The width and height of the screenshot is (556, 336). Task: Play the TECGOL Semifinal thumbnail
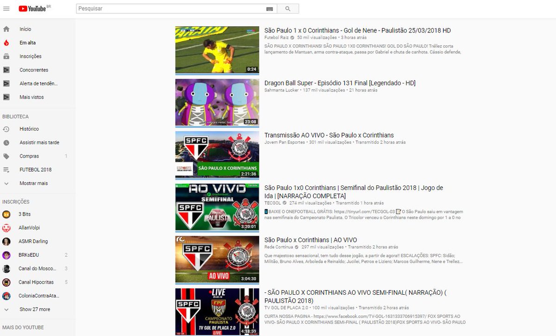pos(217,207)
